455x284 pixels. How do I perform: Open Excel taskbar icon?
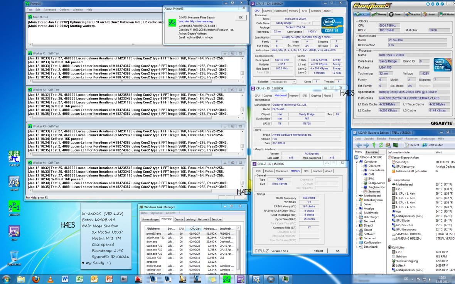point(79,279)
